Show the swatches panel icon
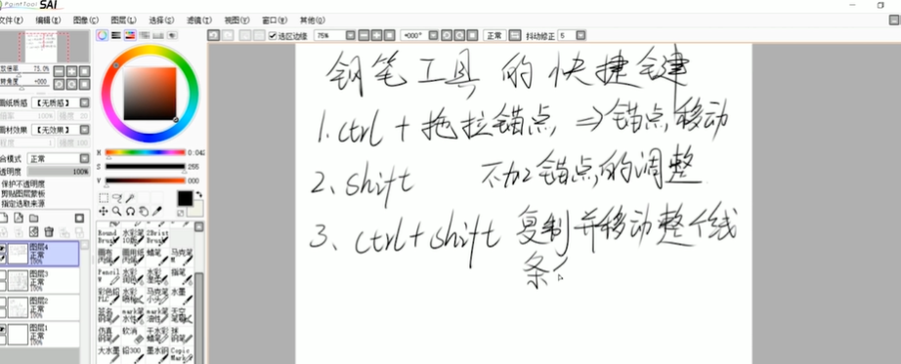The image size is (901, 364). tap(158, 35)
